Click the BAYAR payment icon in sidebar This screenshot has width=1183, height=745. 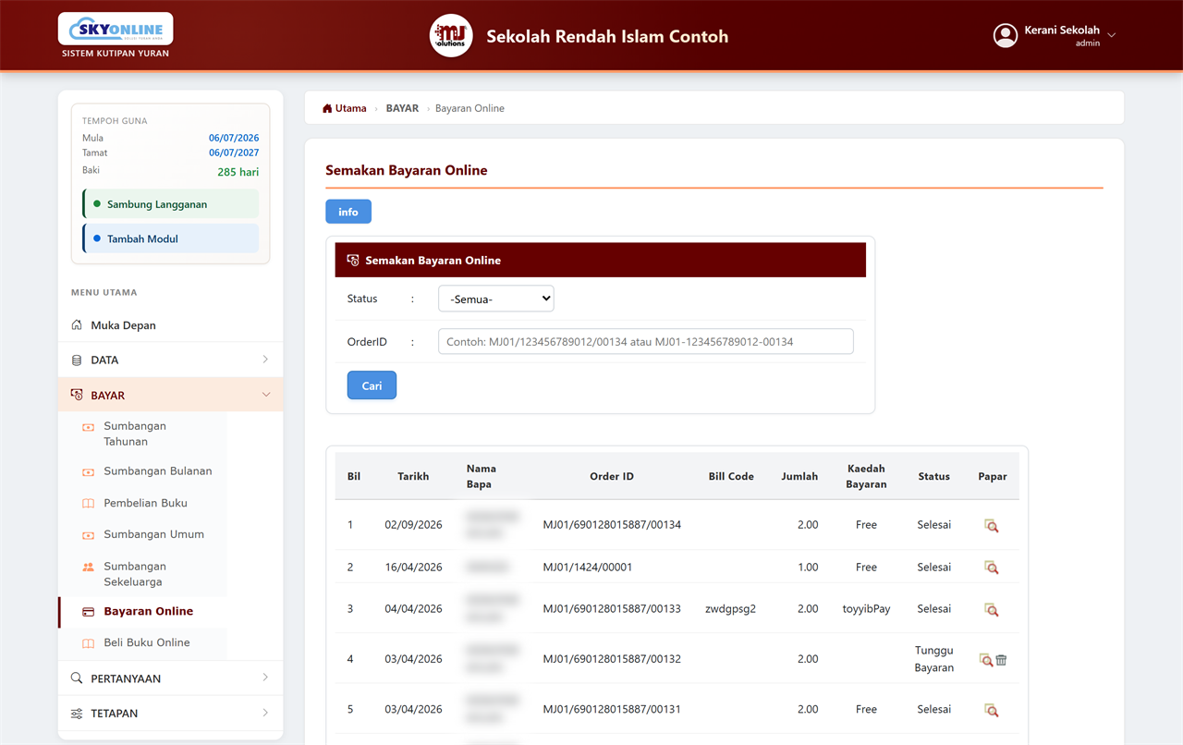pyautogui.click(x=77, y=395)
